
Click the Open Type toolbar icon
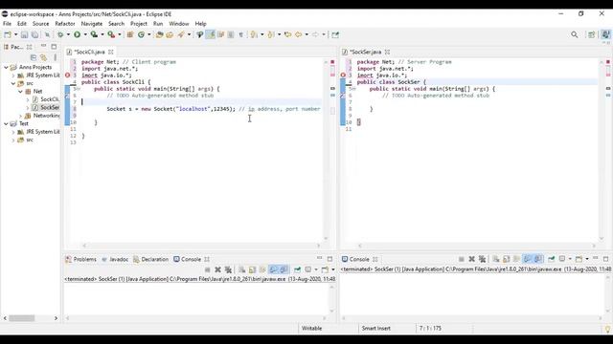(159, 34)
